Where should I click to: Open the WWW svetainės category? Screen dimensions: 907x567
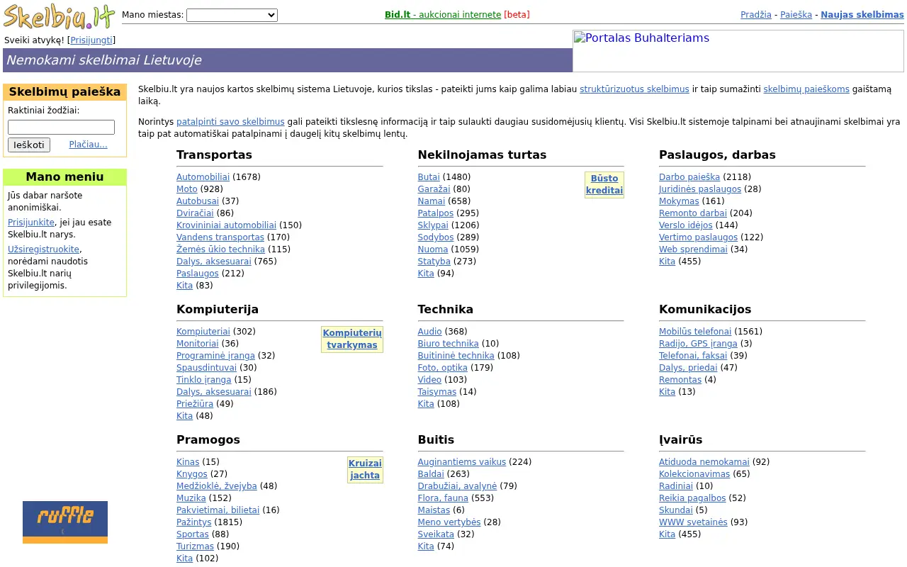point(693,522)
